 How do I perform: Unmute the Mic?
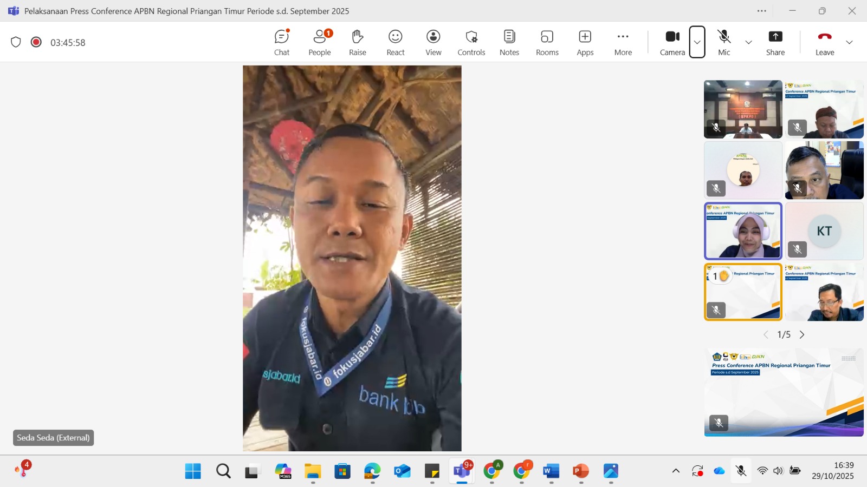coord(724,42)
